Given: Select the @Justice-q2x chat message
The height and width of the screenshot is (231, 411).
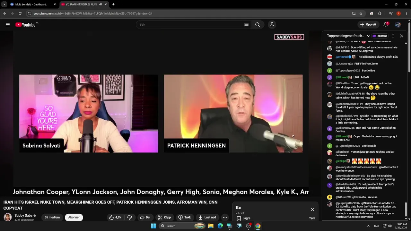Looking at the screenshot, I should 366,64.
